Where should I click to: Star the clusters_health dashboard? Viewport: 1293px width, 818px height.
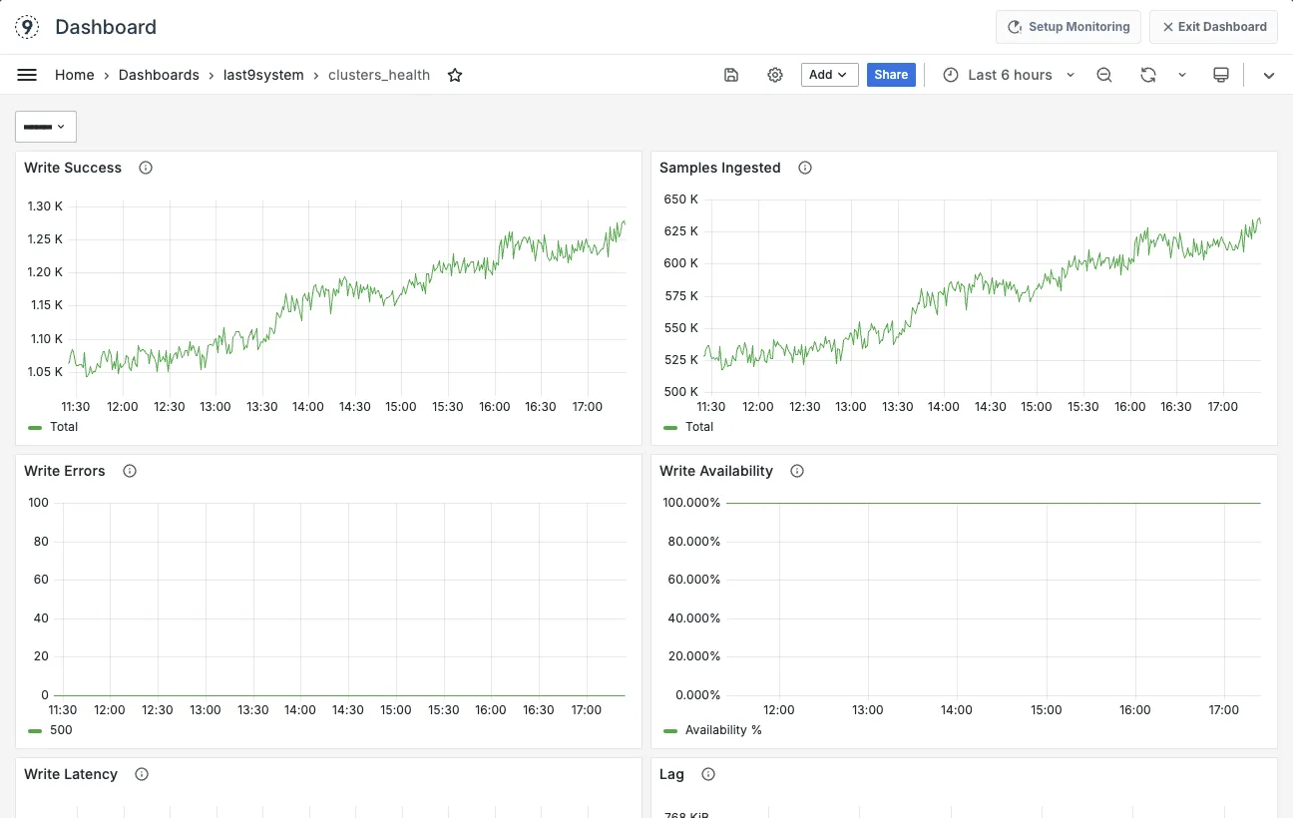[455, 75]
